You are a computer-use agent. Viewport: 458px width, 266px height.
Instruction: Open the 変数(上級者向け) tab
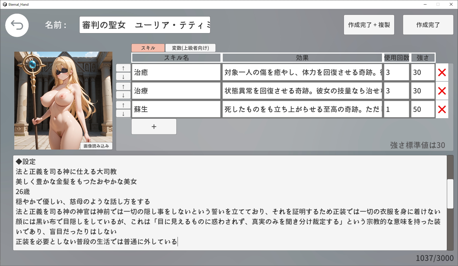[190, 48]
